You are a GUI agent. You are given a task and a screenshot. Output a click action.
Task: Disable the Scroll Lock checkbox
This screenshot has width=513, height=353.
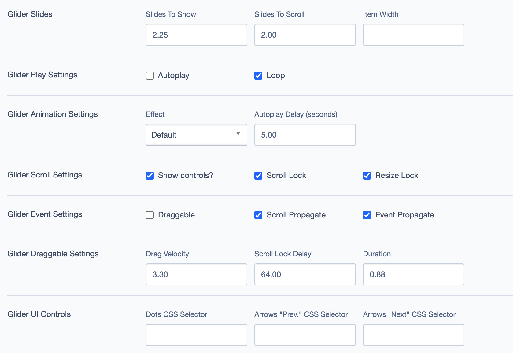pos(258,176)
